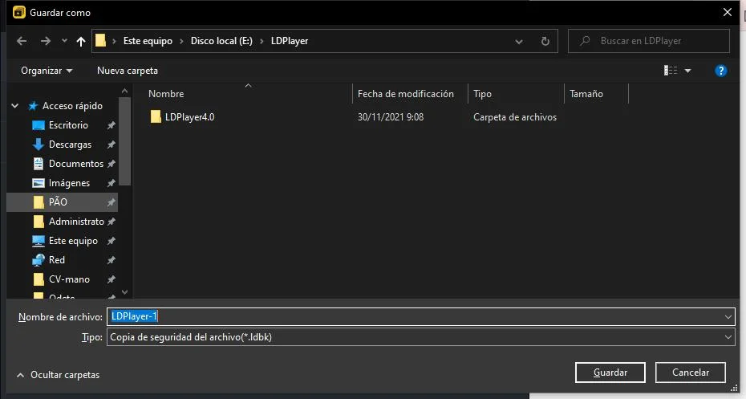
Task: Select Este equipo in the sidebar
Action: pos(73,241)
